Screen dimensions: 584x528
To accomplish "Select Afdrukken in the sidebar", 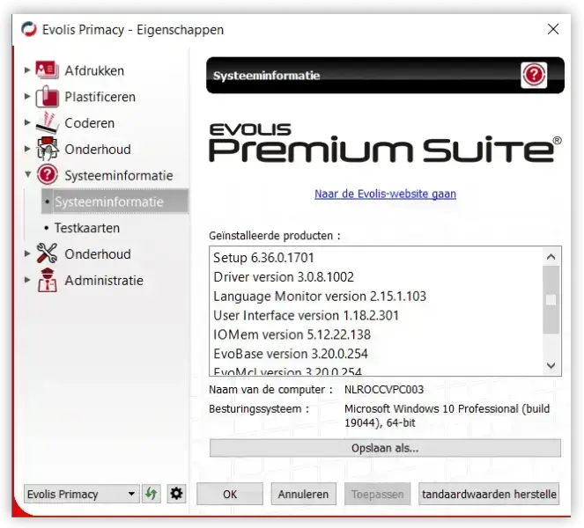I will tap(94, 70).
